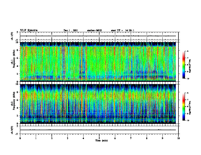Click the ch.1 spectrogram plot area
201x155 pixels.
(98, 62)
